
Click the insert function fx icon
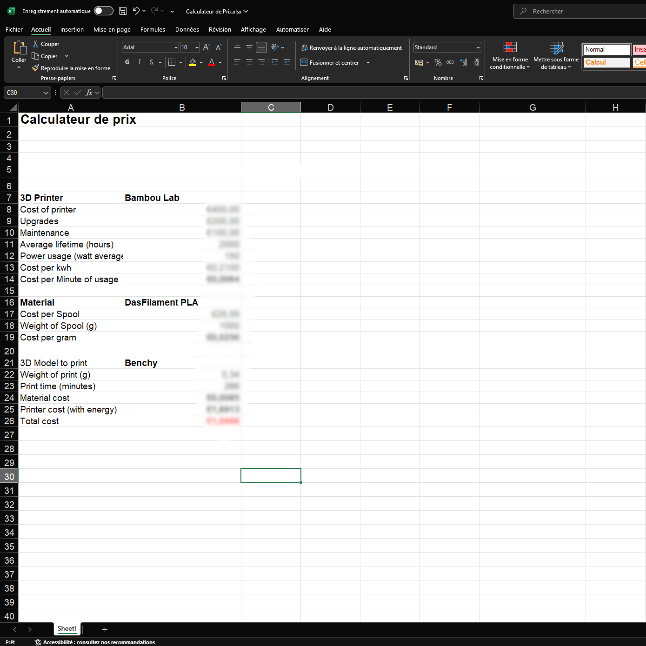[89, 93]
